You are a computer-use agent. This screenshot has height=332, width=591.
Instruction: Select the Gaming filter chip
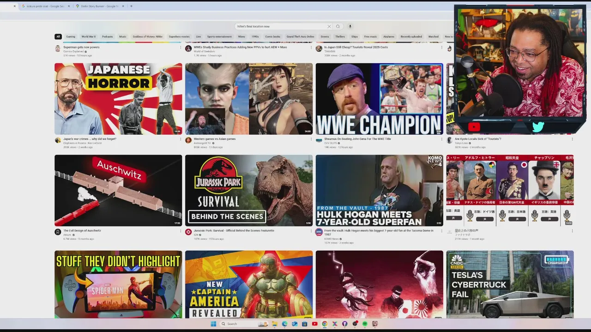(71, 36)
